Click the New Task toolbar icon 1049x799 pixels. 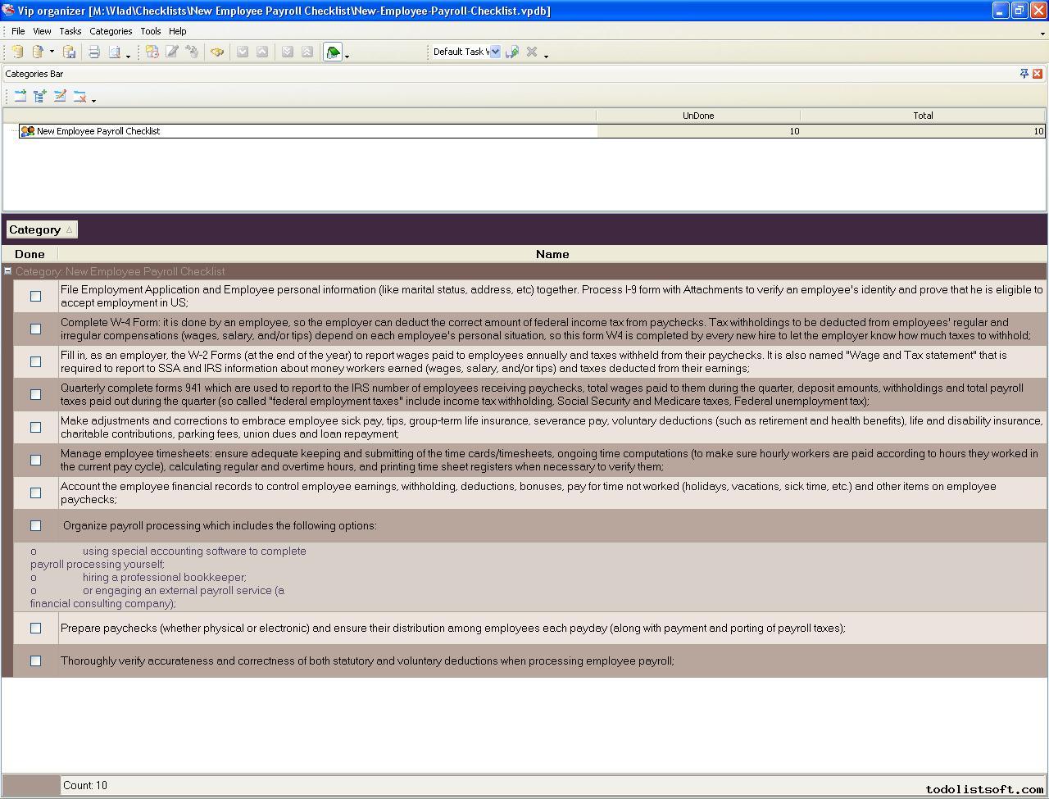(152, 52)
